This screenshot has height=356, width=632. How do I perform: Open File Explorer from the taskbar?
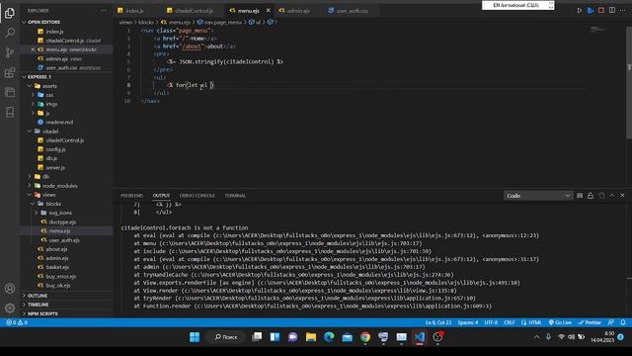[311, 337]
